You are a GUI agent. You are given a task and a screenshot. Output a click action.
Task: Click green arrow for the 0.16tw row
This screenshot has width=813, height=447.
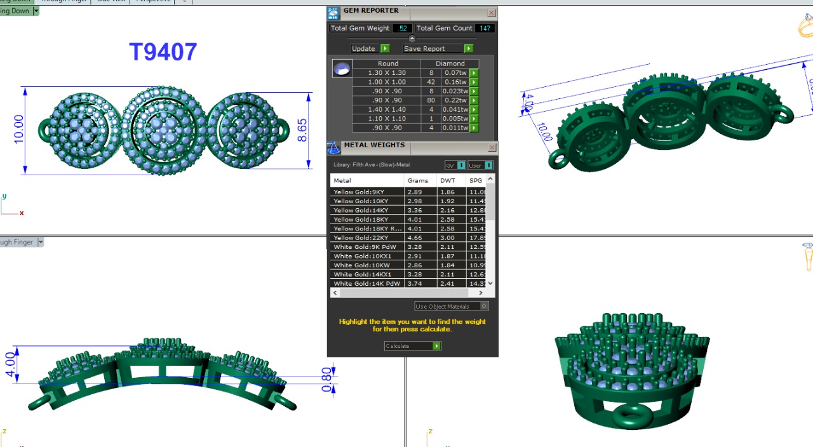click(x=473, y=82)
